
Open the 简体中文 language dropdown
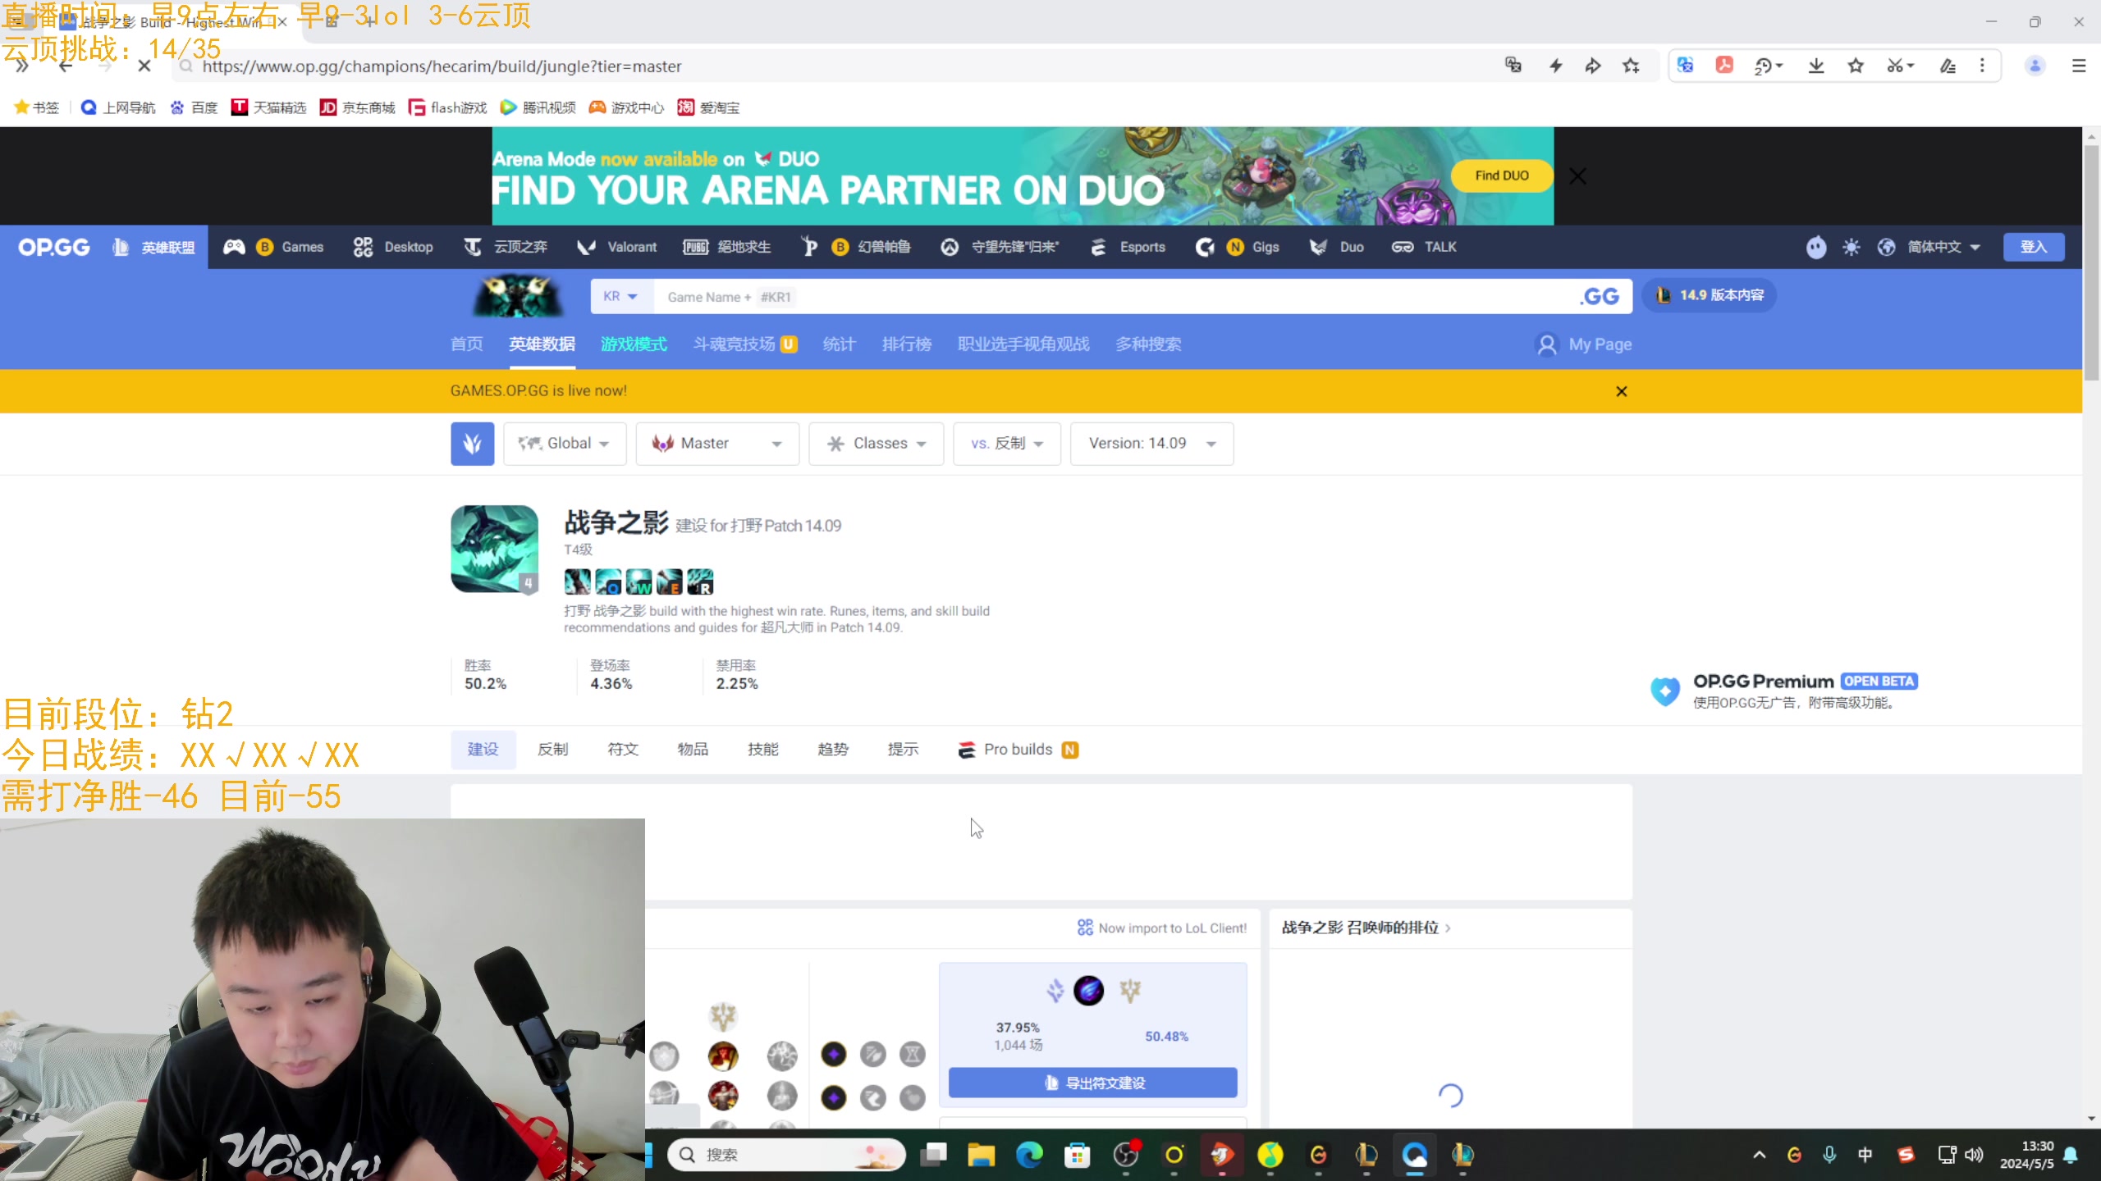coord(1943,247)
